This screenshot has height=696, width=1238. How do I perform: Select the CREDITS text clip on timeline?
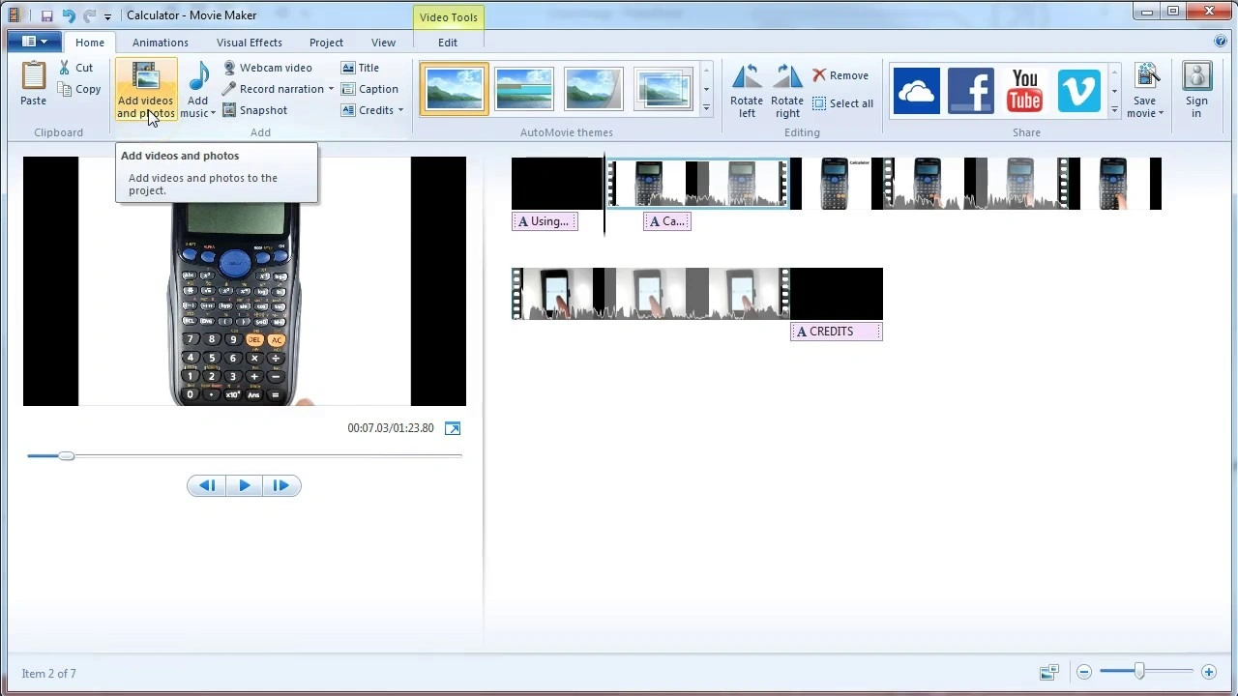(x=836, y=332)
